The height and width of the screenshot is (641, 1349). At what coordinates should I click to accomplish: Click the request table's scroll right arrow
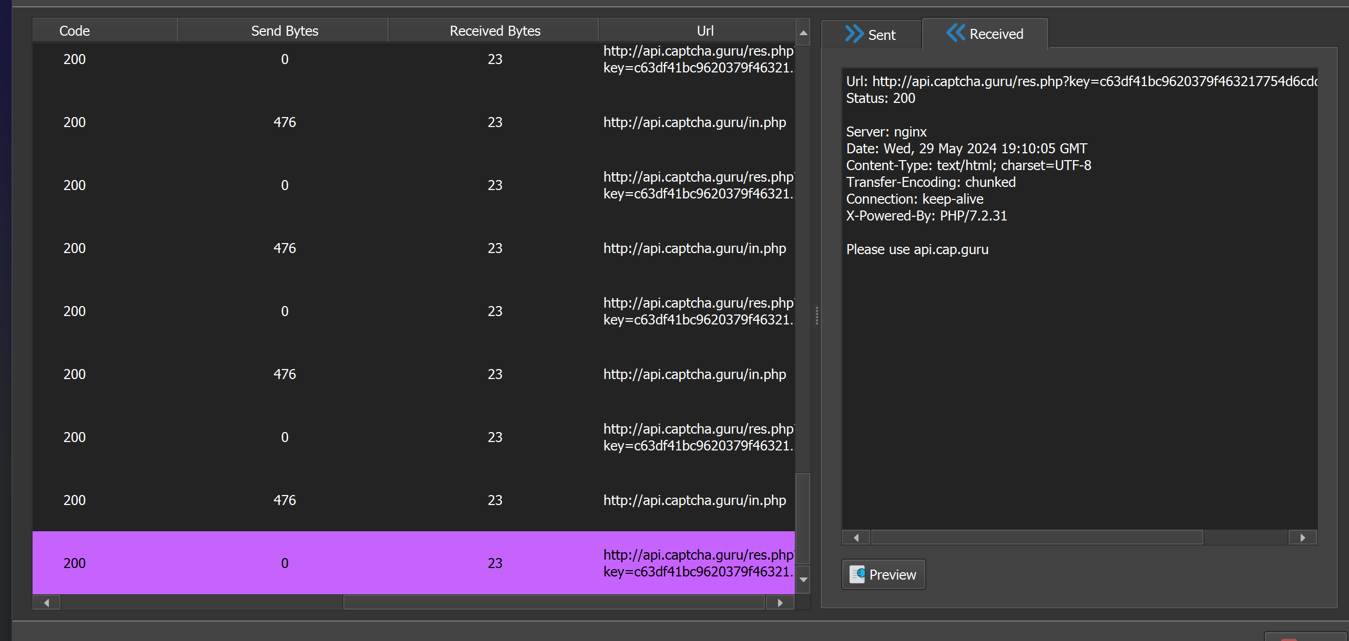click(x=780, y=603)
